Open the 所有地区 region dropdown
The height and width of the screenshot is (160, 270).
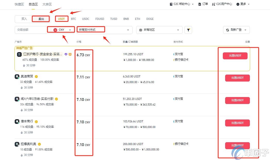click(x=159, y=30)
